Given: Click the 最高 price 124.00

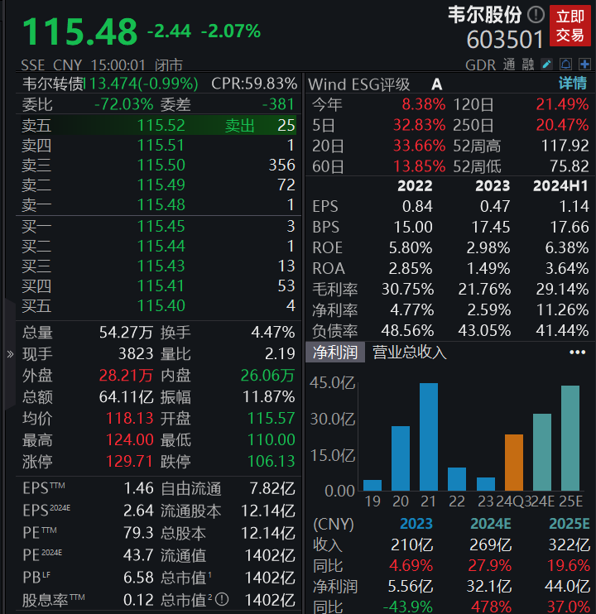Looking at the screenshot, I should (x=130, y=439).
